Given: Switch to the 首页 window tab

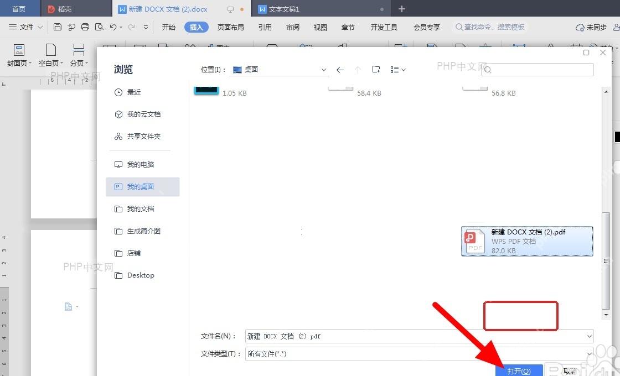Looking at the screenshot, I should (x=19, y=8).
